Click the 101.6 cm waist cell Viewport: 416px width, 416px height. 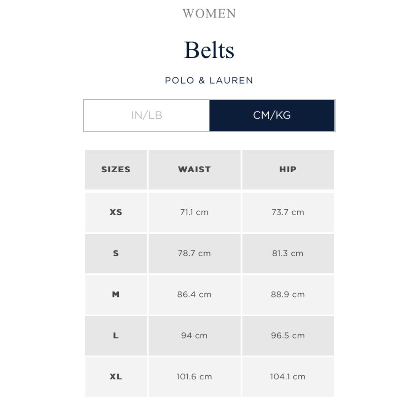pyautogui.click(x=194, y=377)
